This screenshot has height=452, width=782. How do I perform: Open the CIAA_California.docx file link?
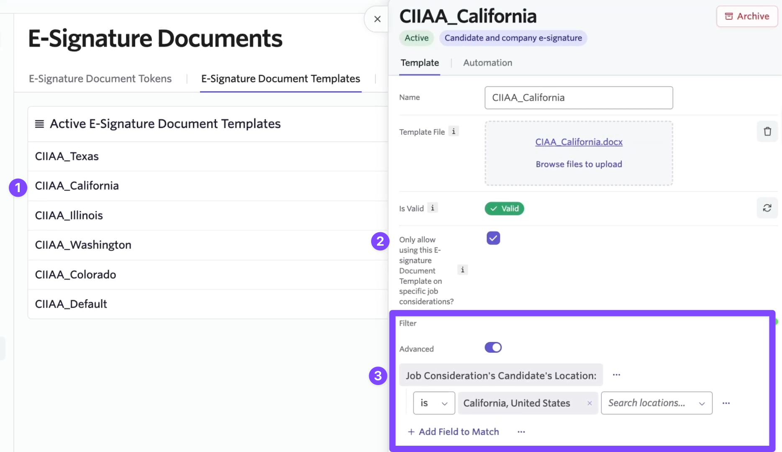tap(579, 142)
